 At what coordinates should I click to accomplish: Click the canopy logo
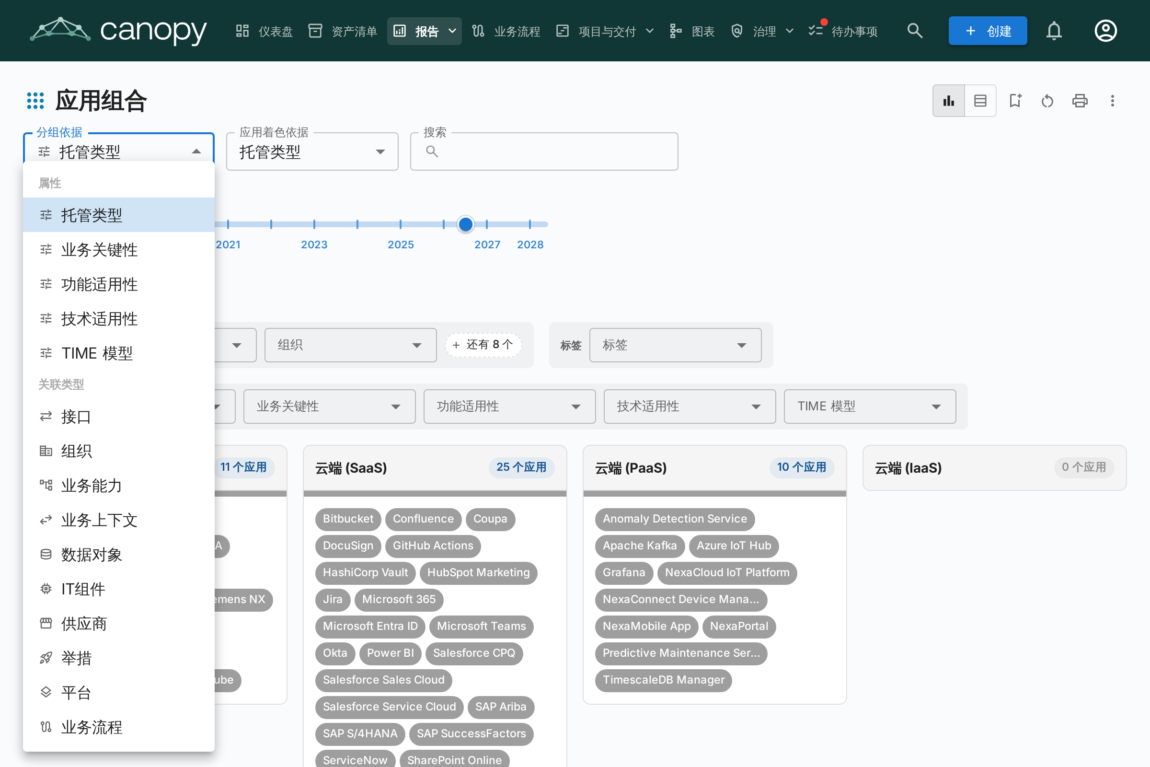118,31
